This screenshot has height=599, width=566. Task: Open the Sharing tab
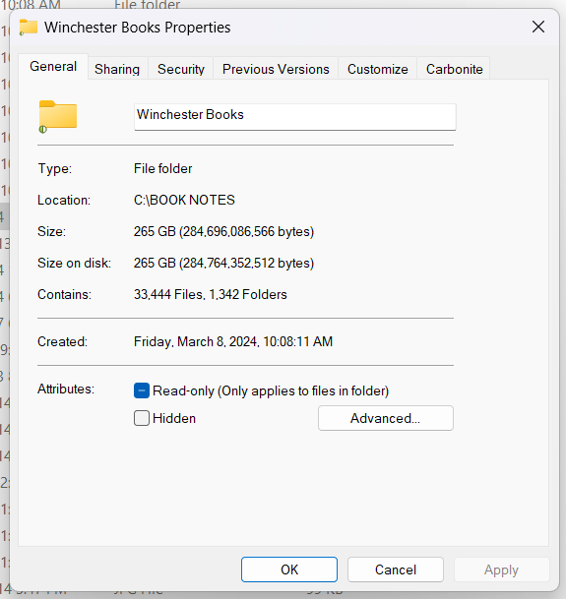(x=117, y=69)
